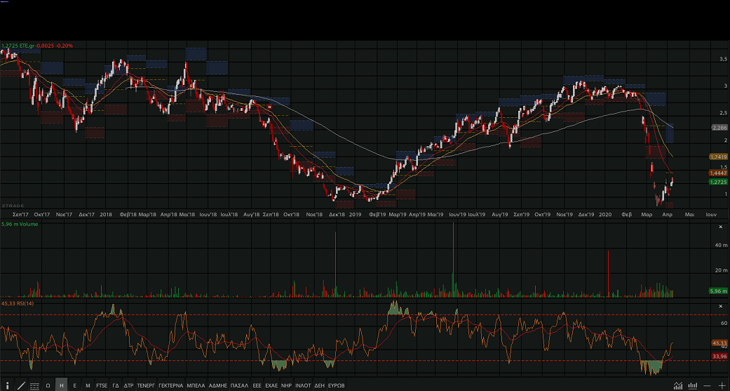This screenshot has width=730, height=391.
Task: Open the indicators chart icon
Action: click(x=677, y=385)
